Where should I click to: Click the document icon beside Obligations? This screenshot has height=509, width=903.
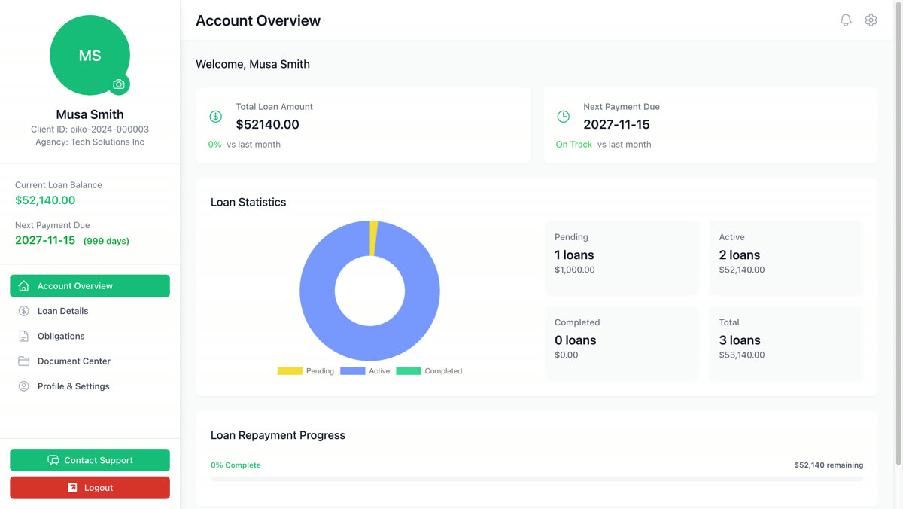click(24, 336)
